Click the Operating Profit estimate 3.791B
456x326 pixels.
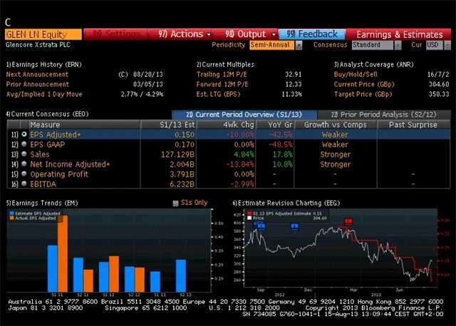coord(182,174)
